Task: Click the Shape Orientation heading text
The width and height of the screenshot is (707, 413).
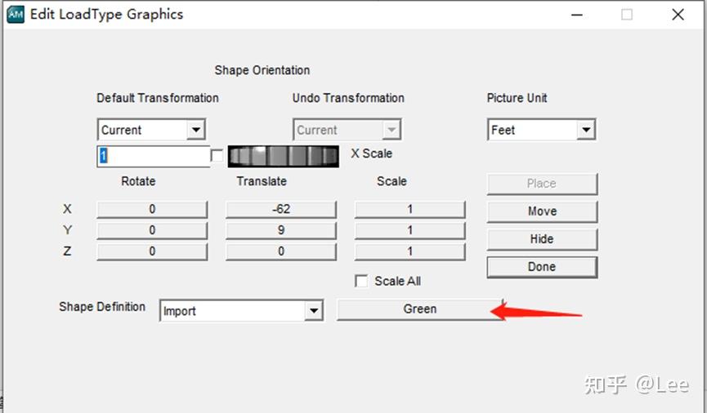Action: pos(262,70)
